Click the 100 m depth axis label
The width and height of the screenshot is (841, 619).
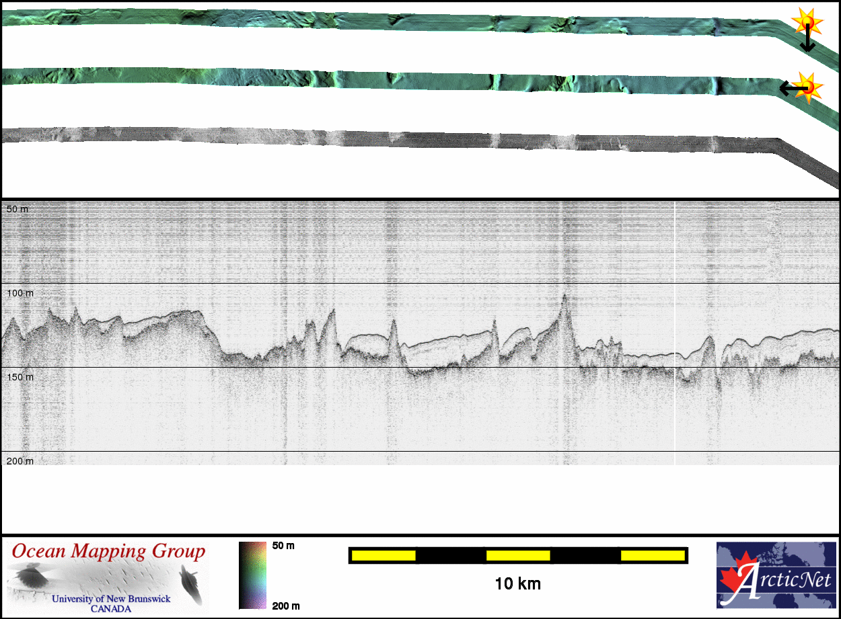pos(20,293)
